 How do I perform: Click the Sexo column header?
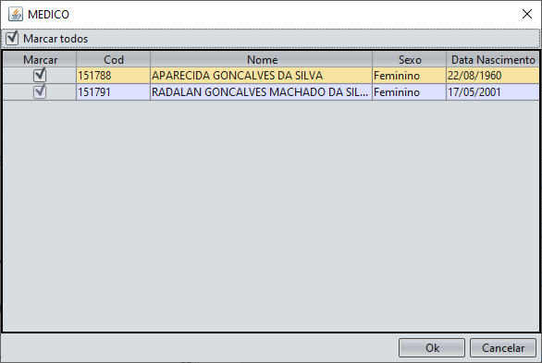click(x=410, y=59)
